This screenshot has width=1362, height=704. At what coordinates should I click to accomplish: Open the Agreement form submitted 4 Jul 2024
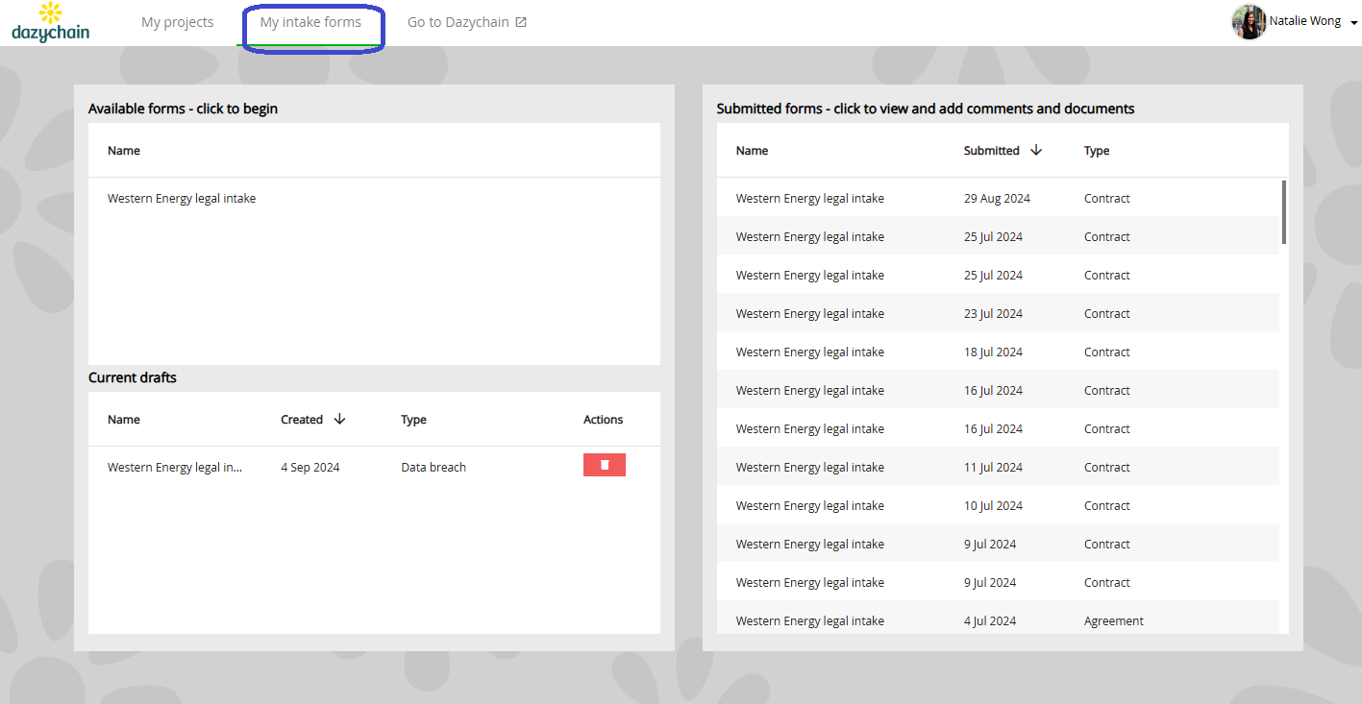[998, 619]
